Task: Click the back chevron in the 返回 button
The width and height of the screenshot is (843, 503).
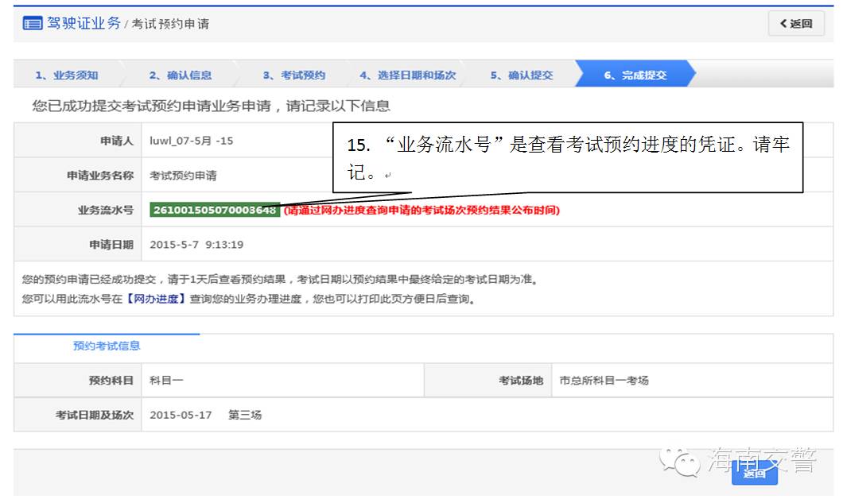Action: click(784, 24)
